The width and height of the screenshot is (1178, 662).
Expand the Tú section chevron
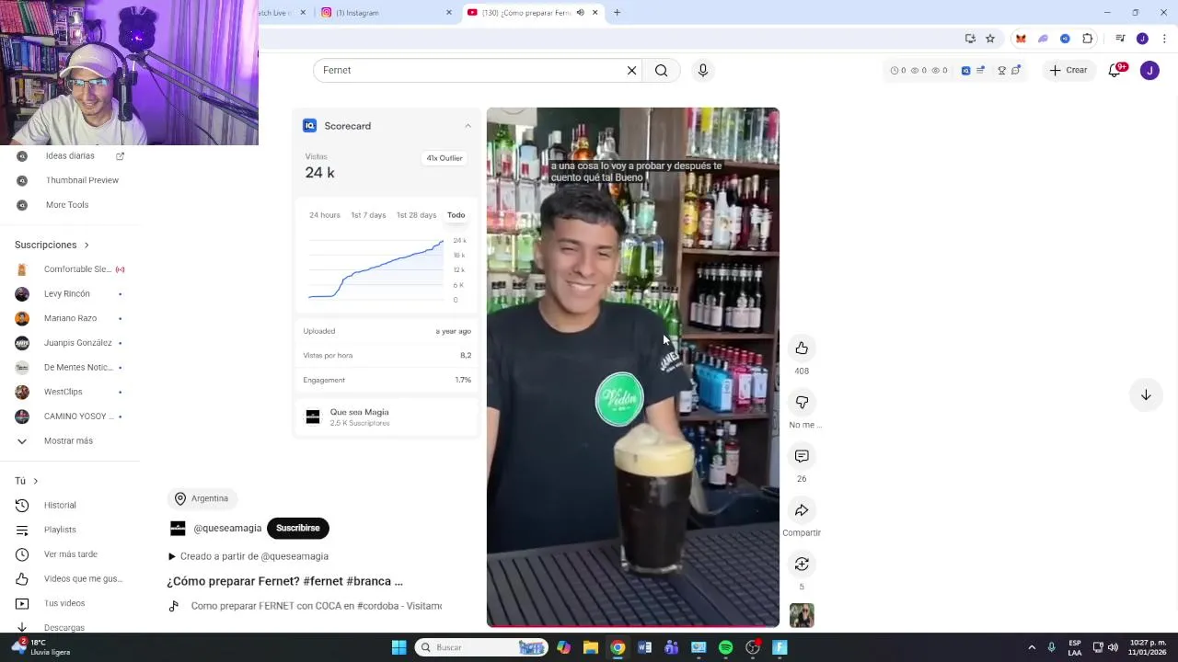35,481
